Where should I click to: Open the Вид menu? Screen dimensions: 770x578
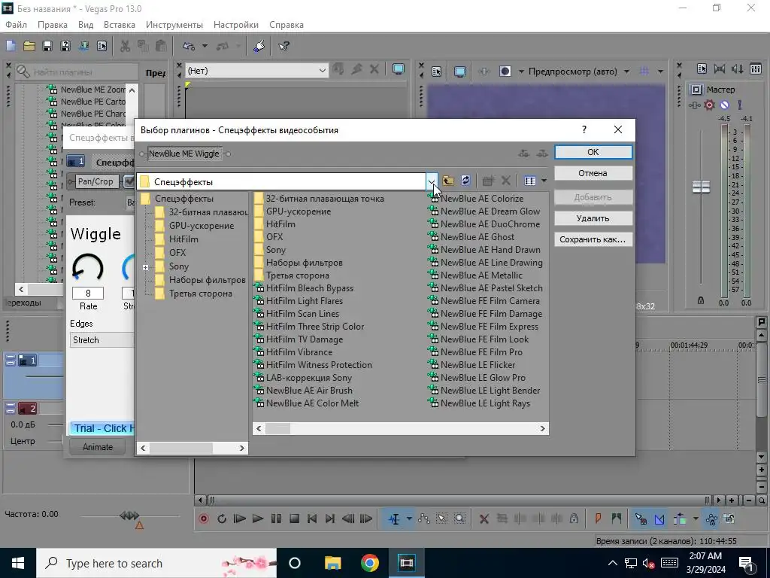point(86,25)
